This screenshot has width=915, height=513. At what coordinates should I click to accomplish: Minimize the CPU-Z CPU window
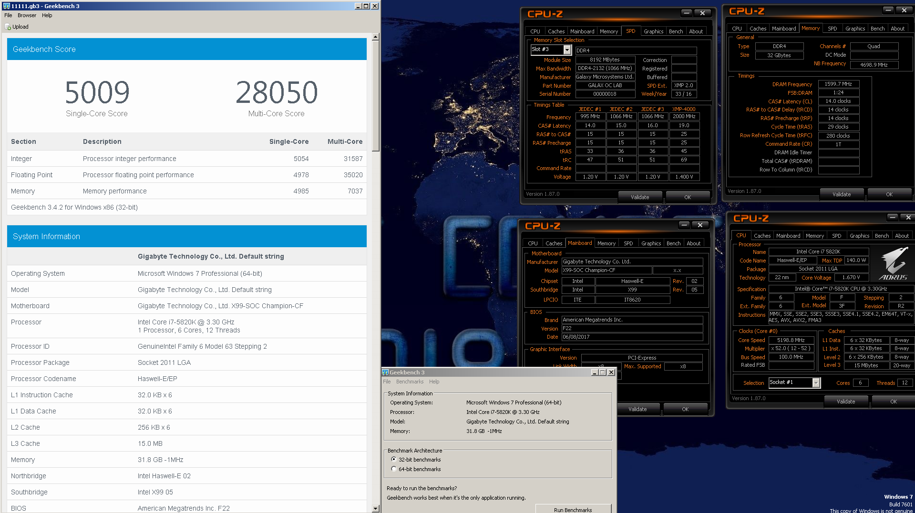(x=893, y=217)
